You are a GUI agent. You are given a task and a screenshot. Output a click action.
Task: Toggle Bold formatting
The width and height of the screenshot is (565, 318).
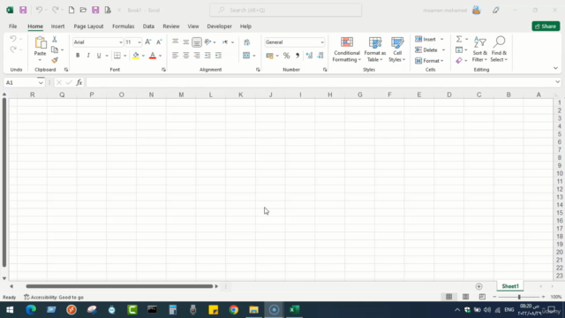78,56
